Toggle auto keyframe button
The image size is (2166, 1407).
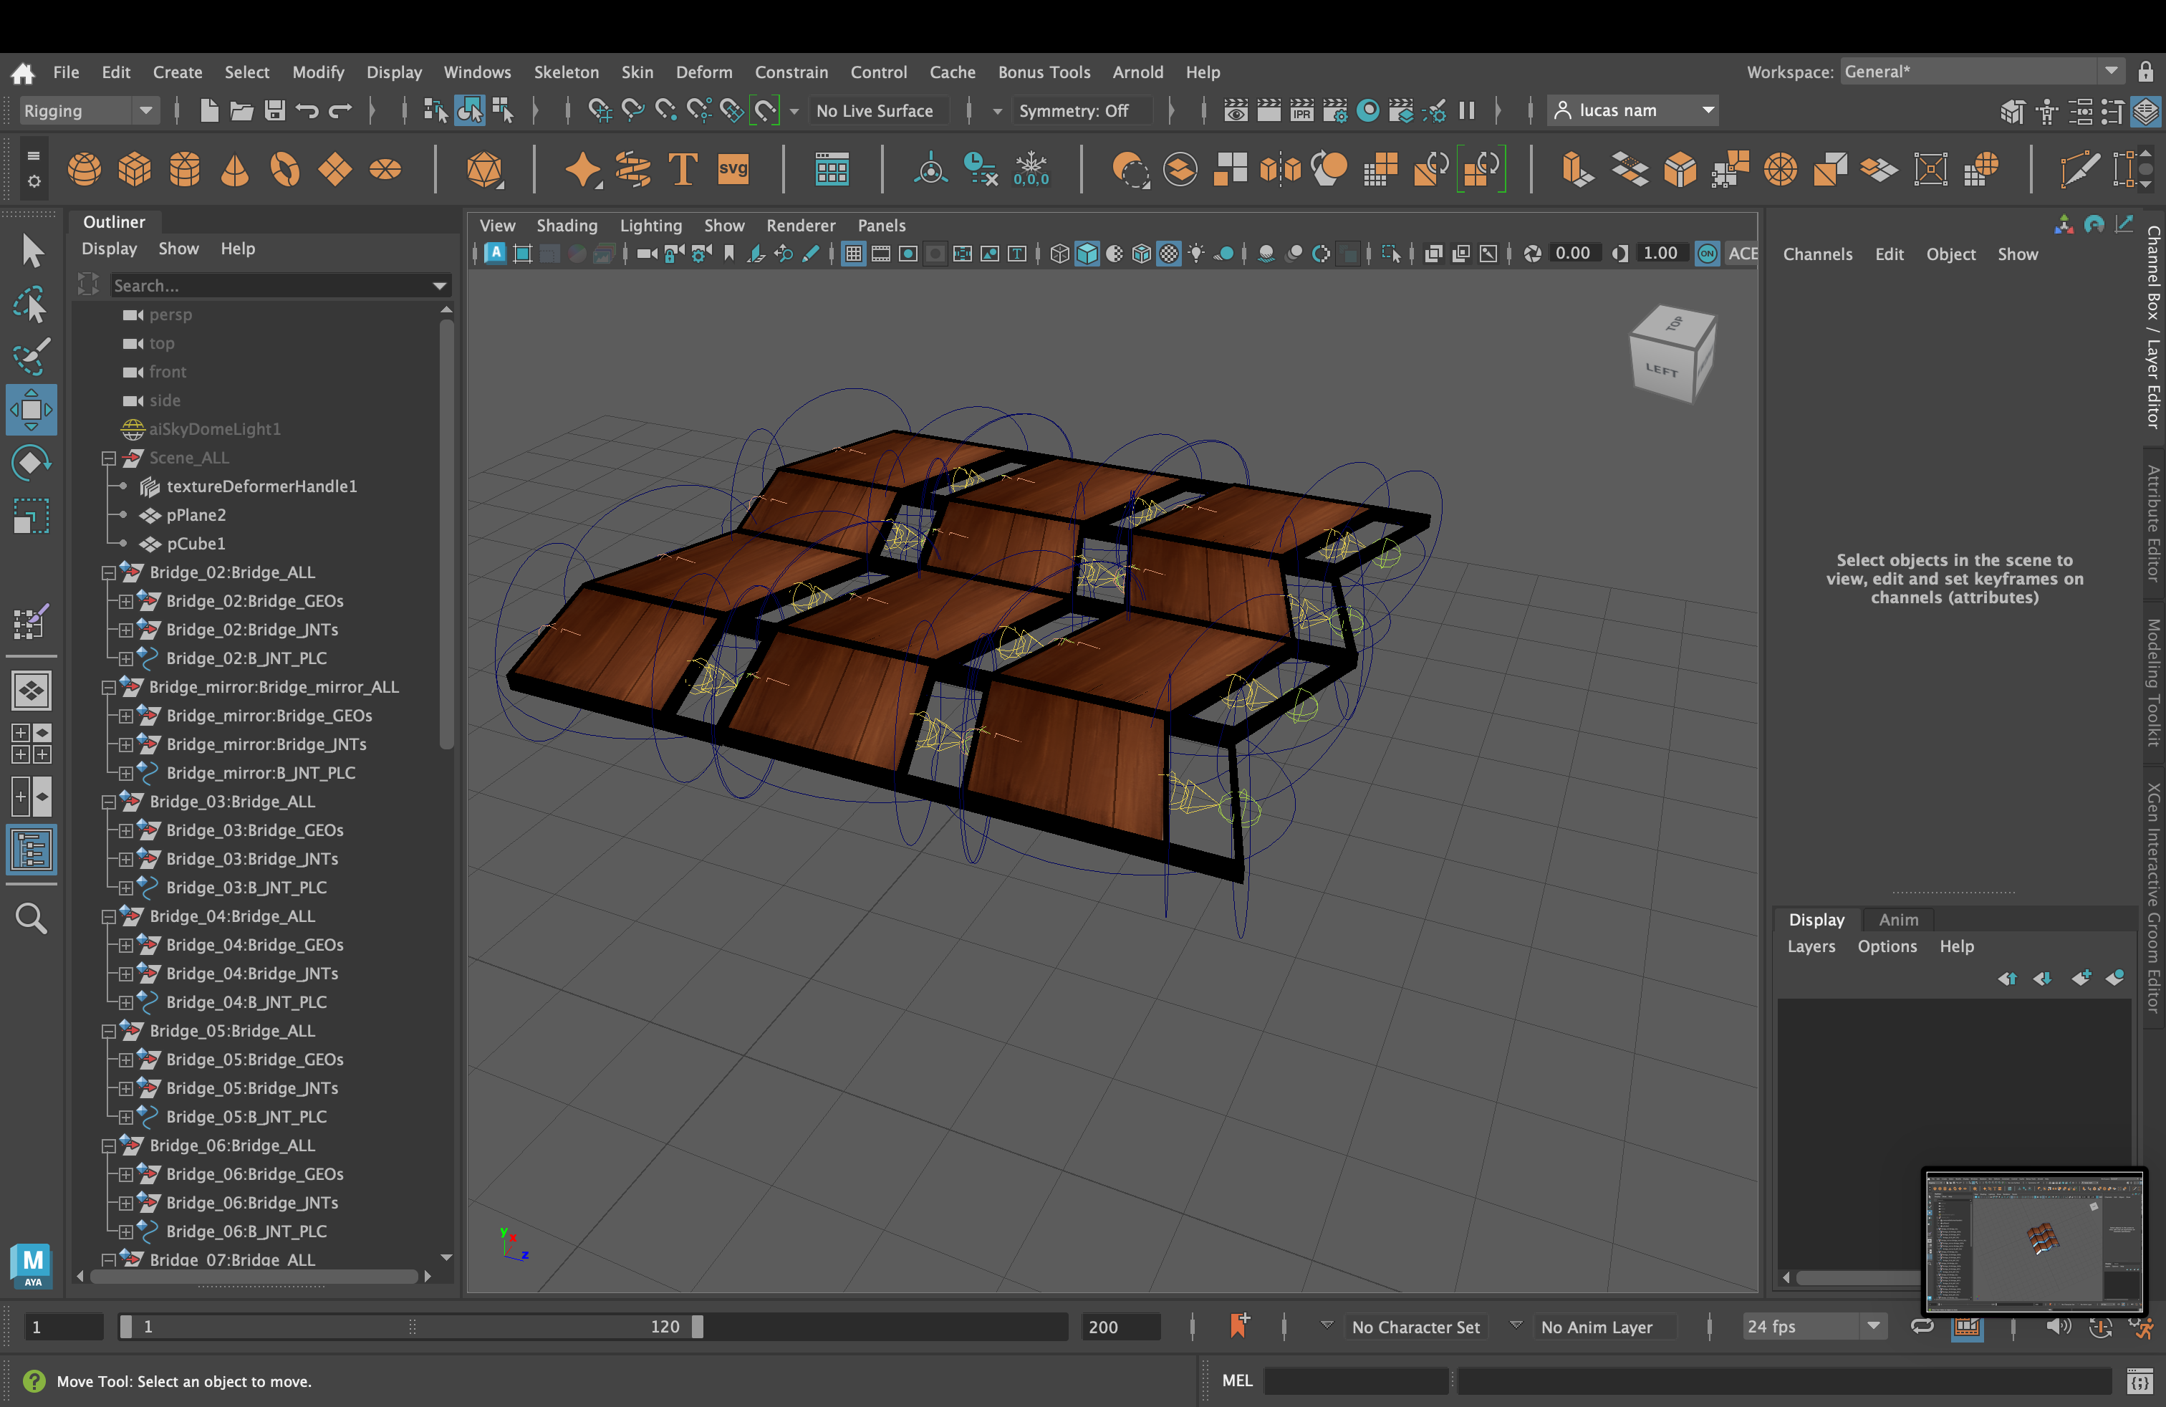click(2099, 1327)
